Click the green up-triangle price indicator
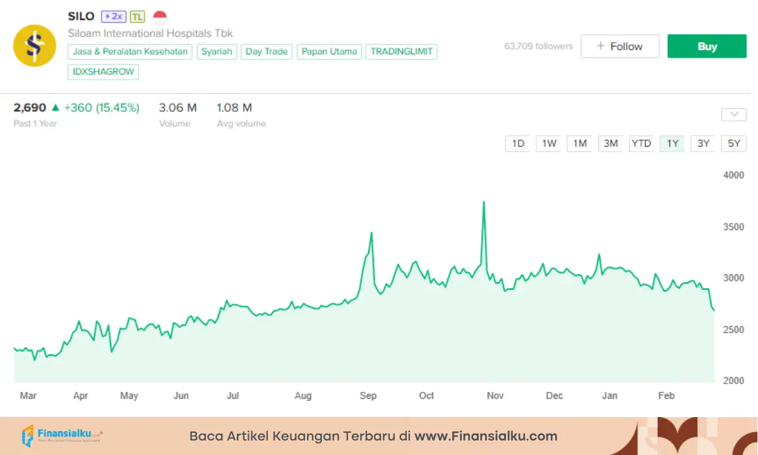Image resolution: width=758 pixels, height=455 pixels. point(56,108)
